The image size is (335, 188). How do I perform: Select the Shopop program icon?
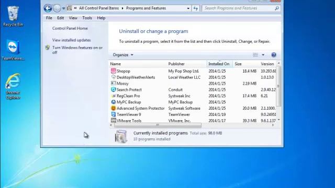coord(113,71)
